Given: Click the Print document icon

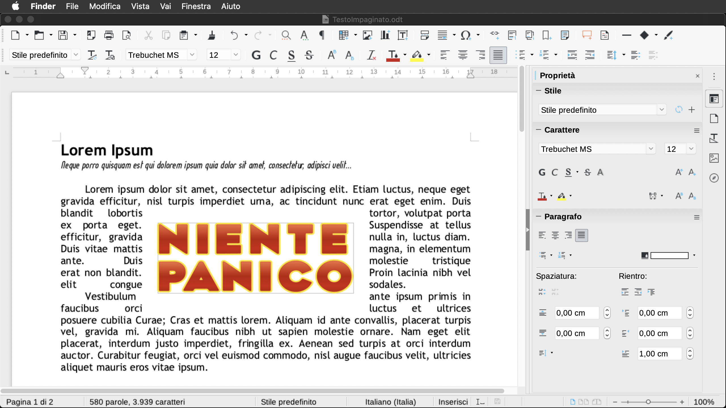Looking at the screenshot, I should (109, 35).
